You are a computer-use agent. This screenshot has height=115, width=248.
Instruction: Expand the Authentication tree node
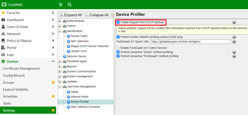(x=60, y=21)
